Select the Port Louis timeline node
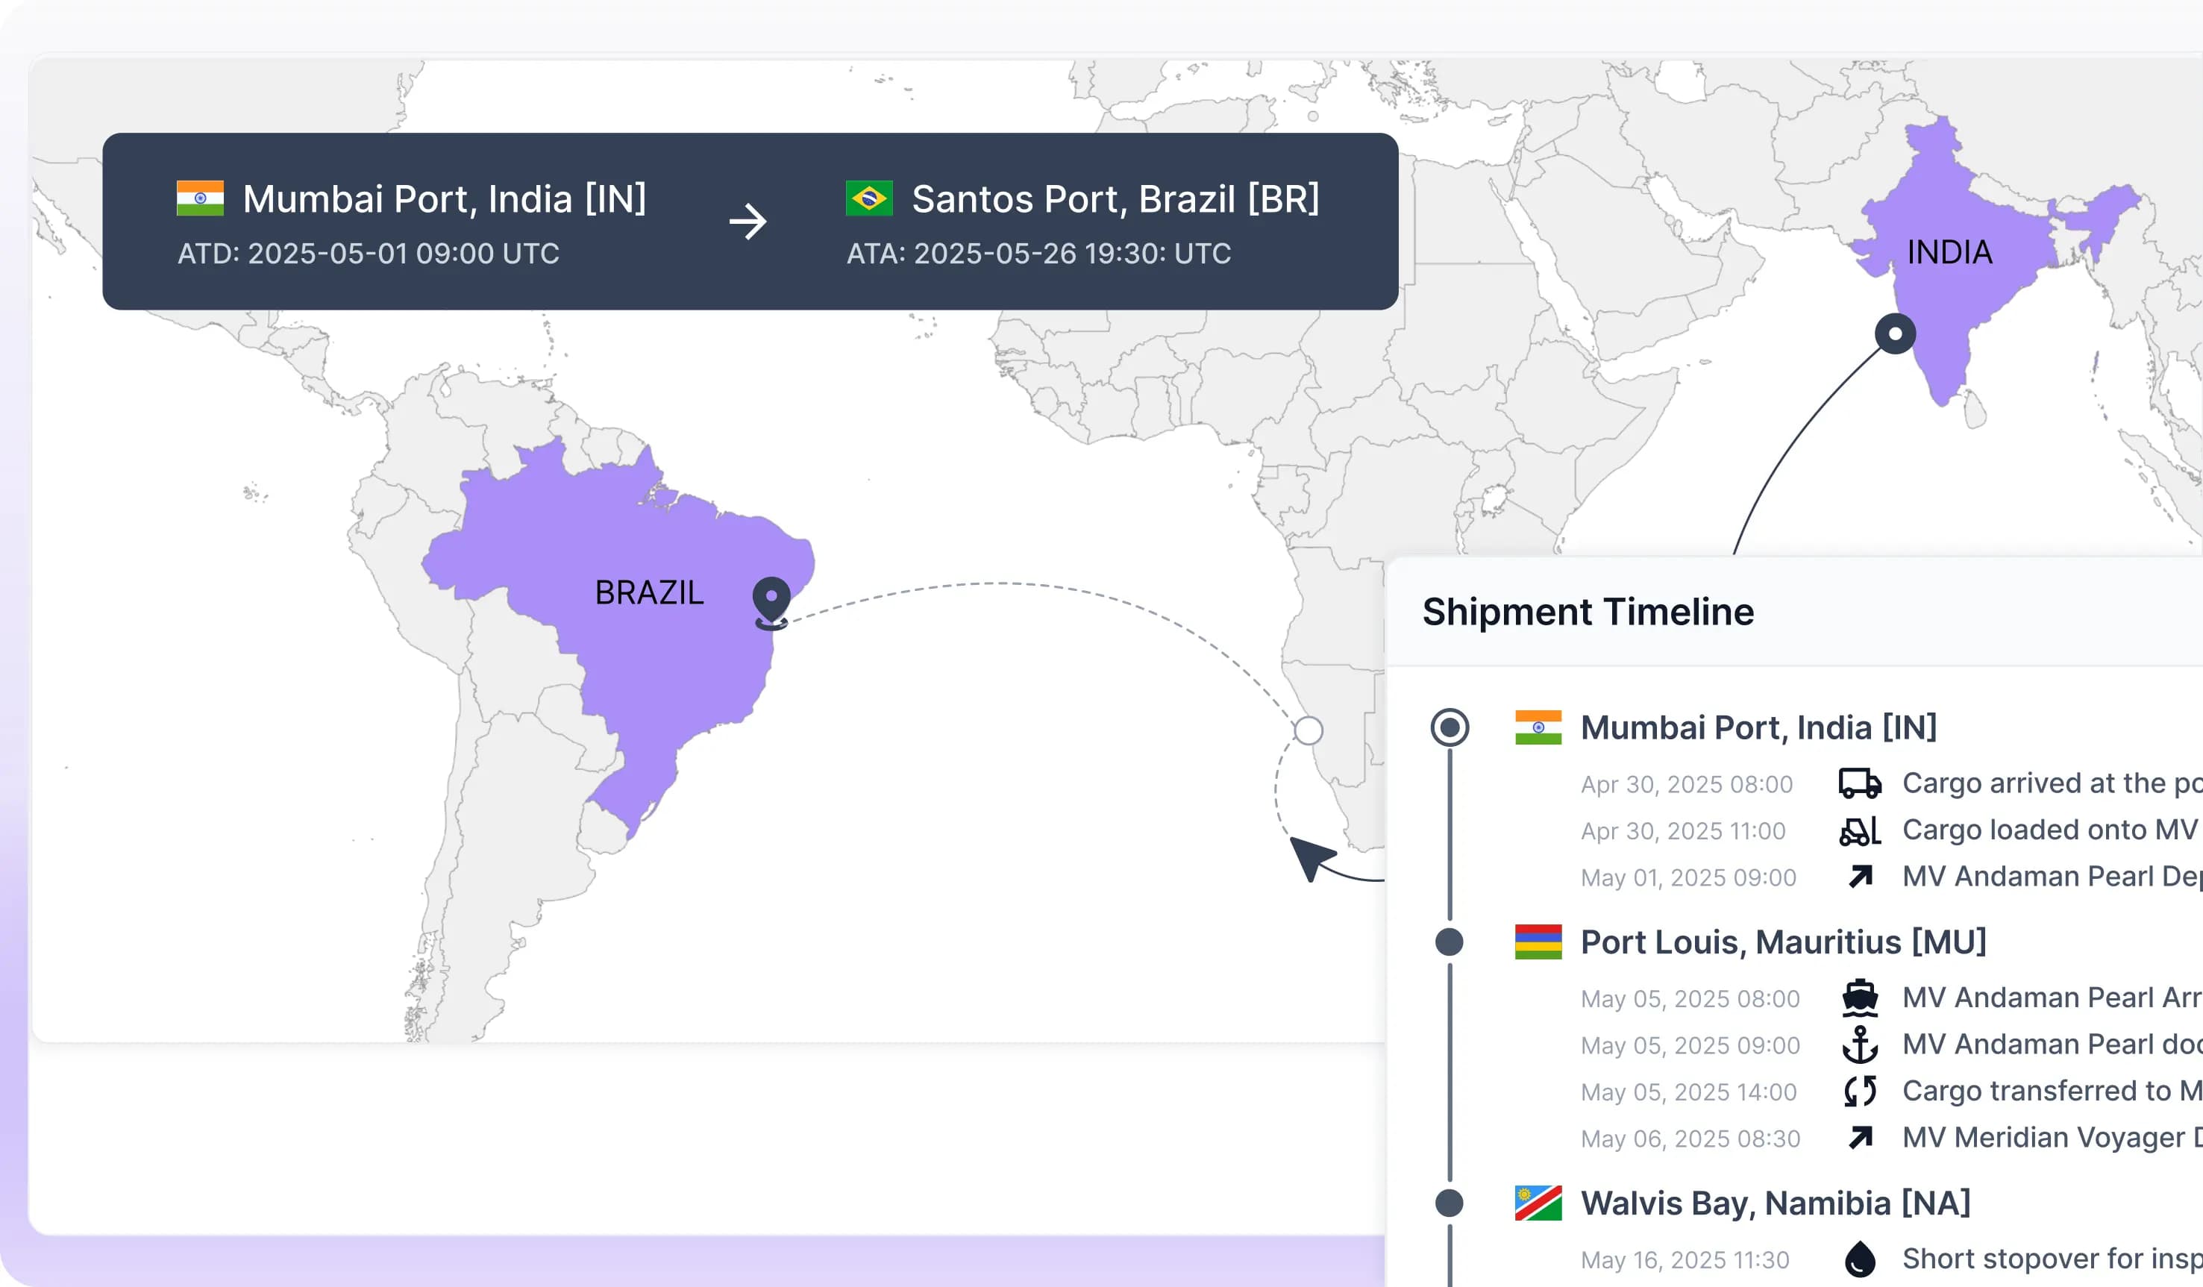Viewport: 2203px width, 1287px height. (1450, 942)
